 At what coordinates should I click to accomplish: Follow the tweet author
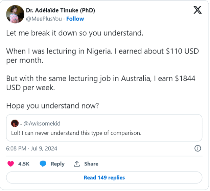click(75, 19)
